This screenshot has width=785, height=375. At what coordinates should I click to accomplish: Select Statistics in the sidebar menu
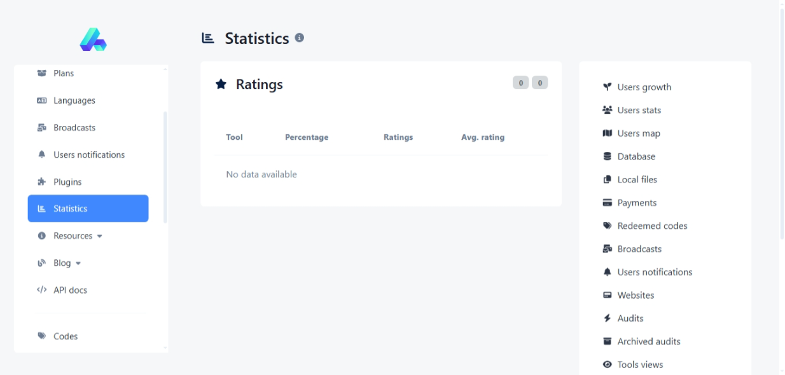click(88, 208)
